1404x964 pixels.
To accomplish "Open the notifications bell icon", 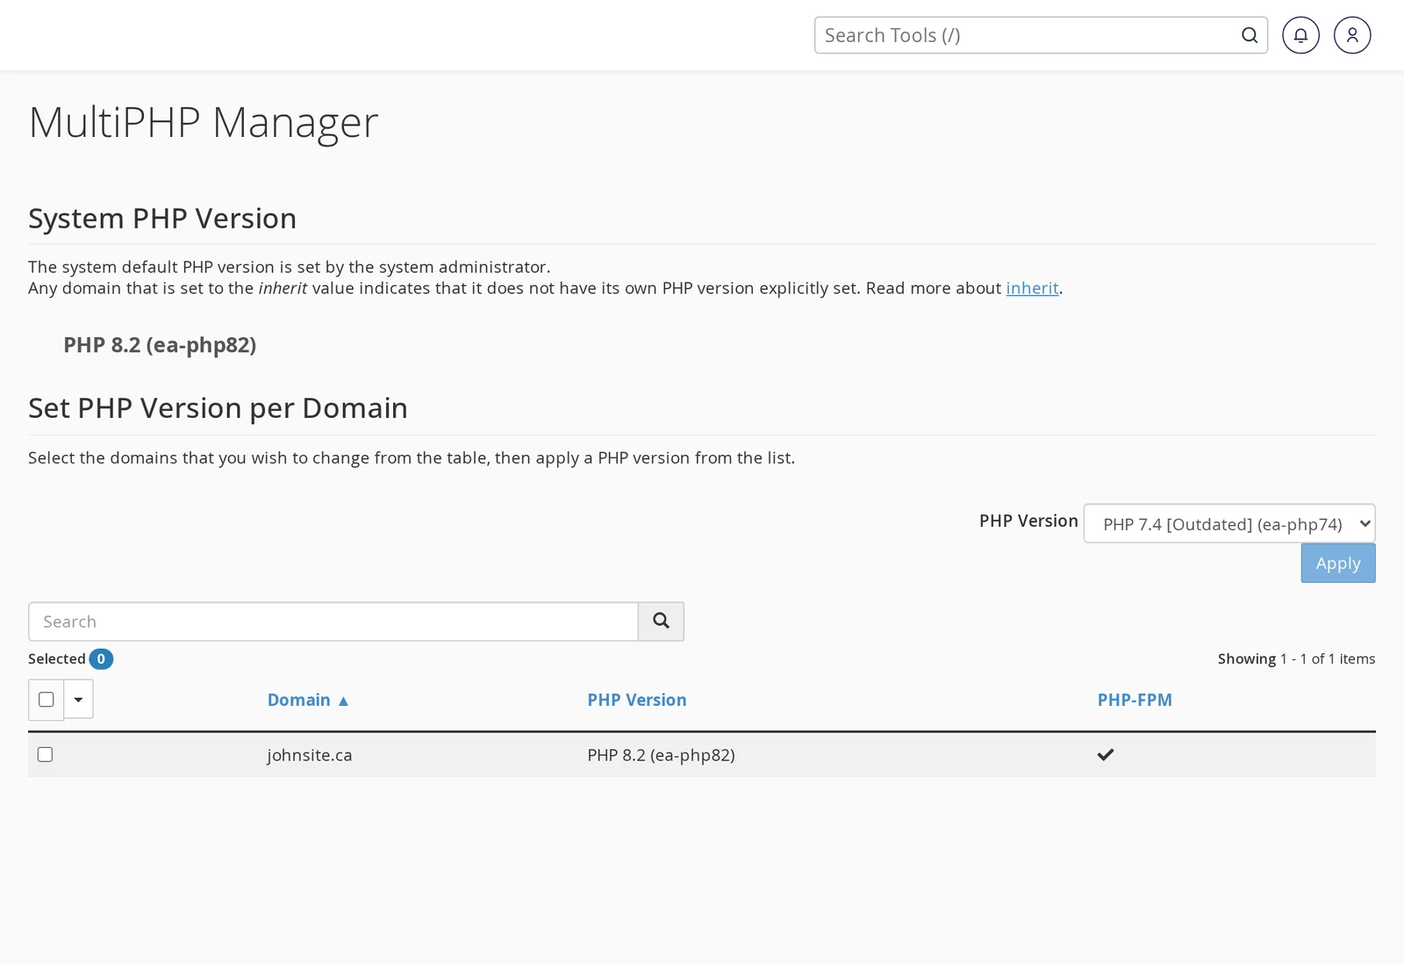I will click(x=1300, y=35).
